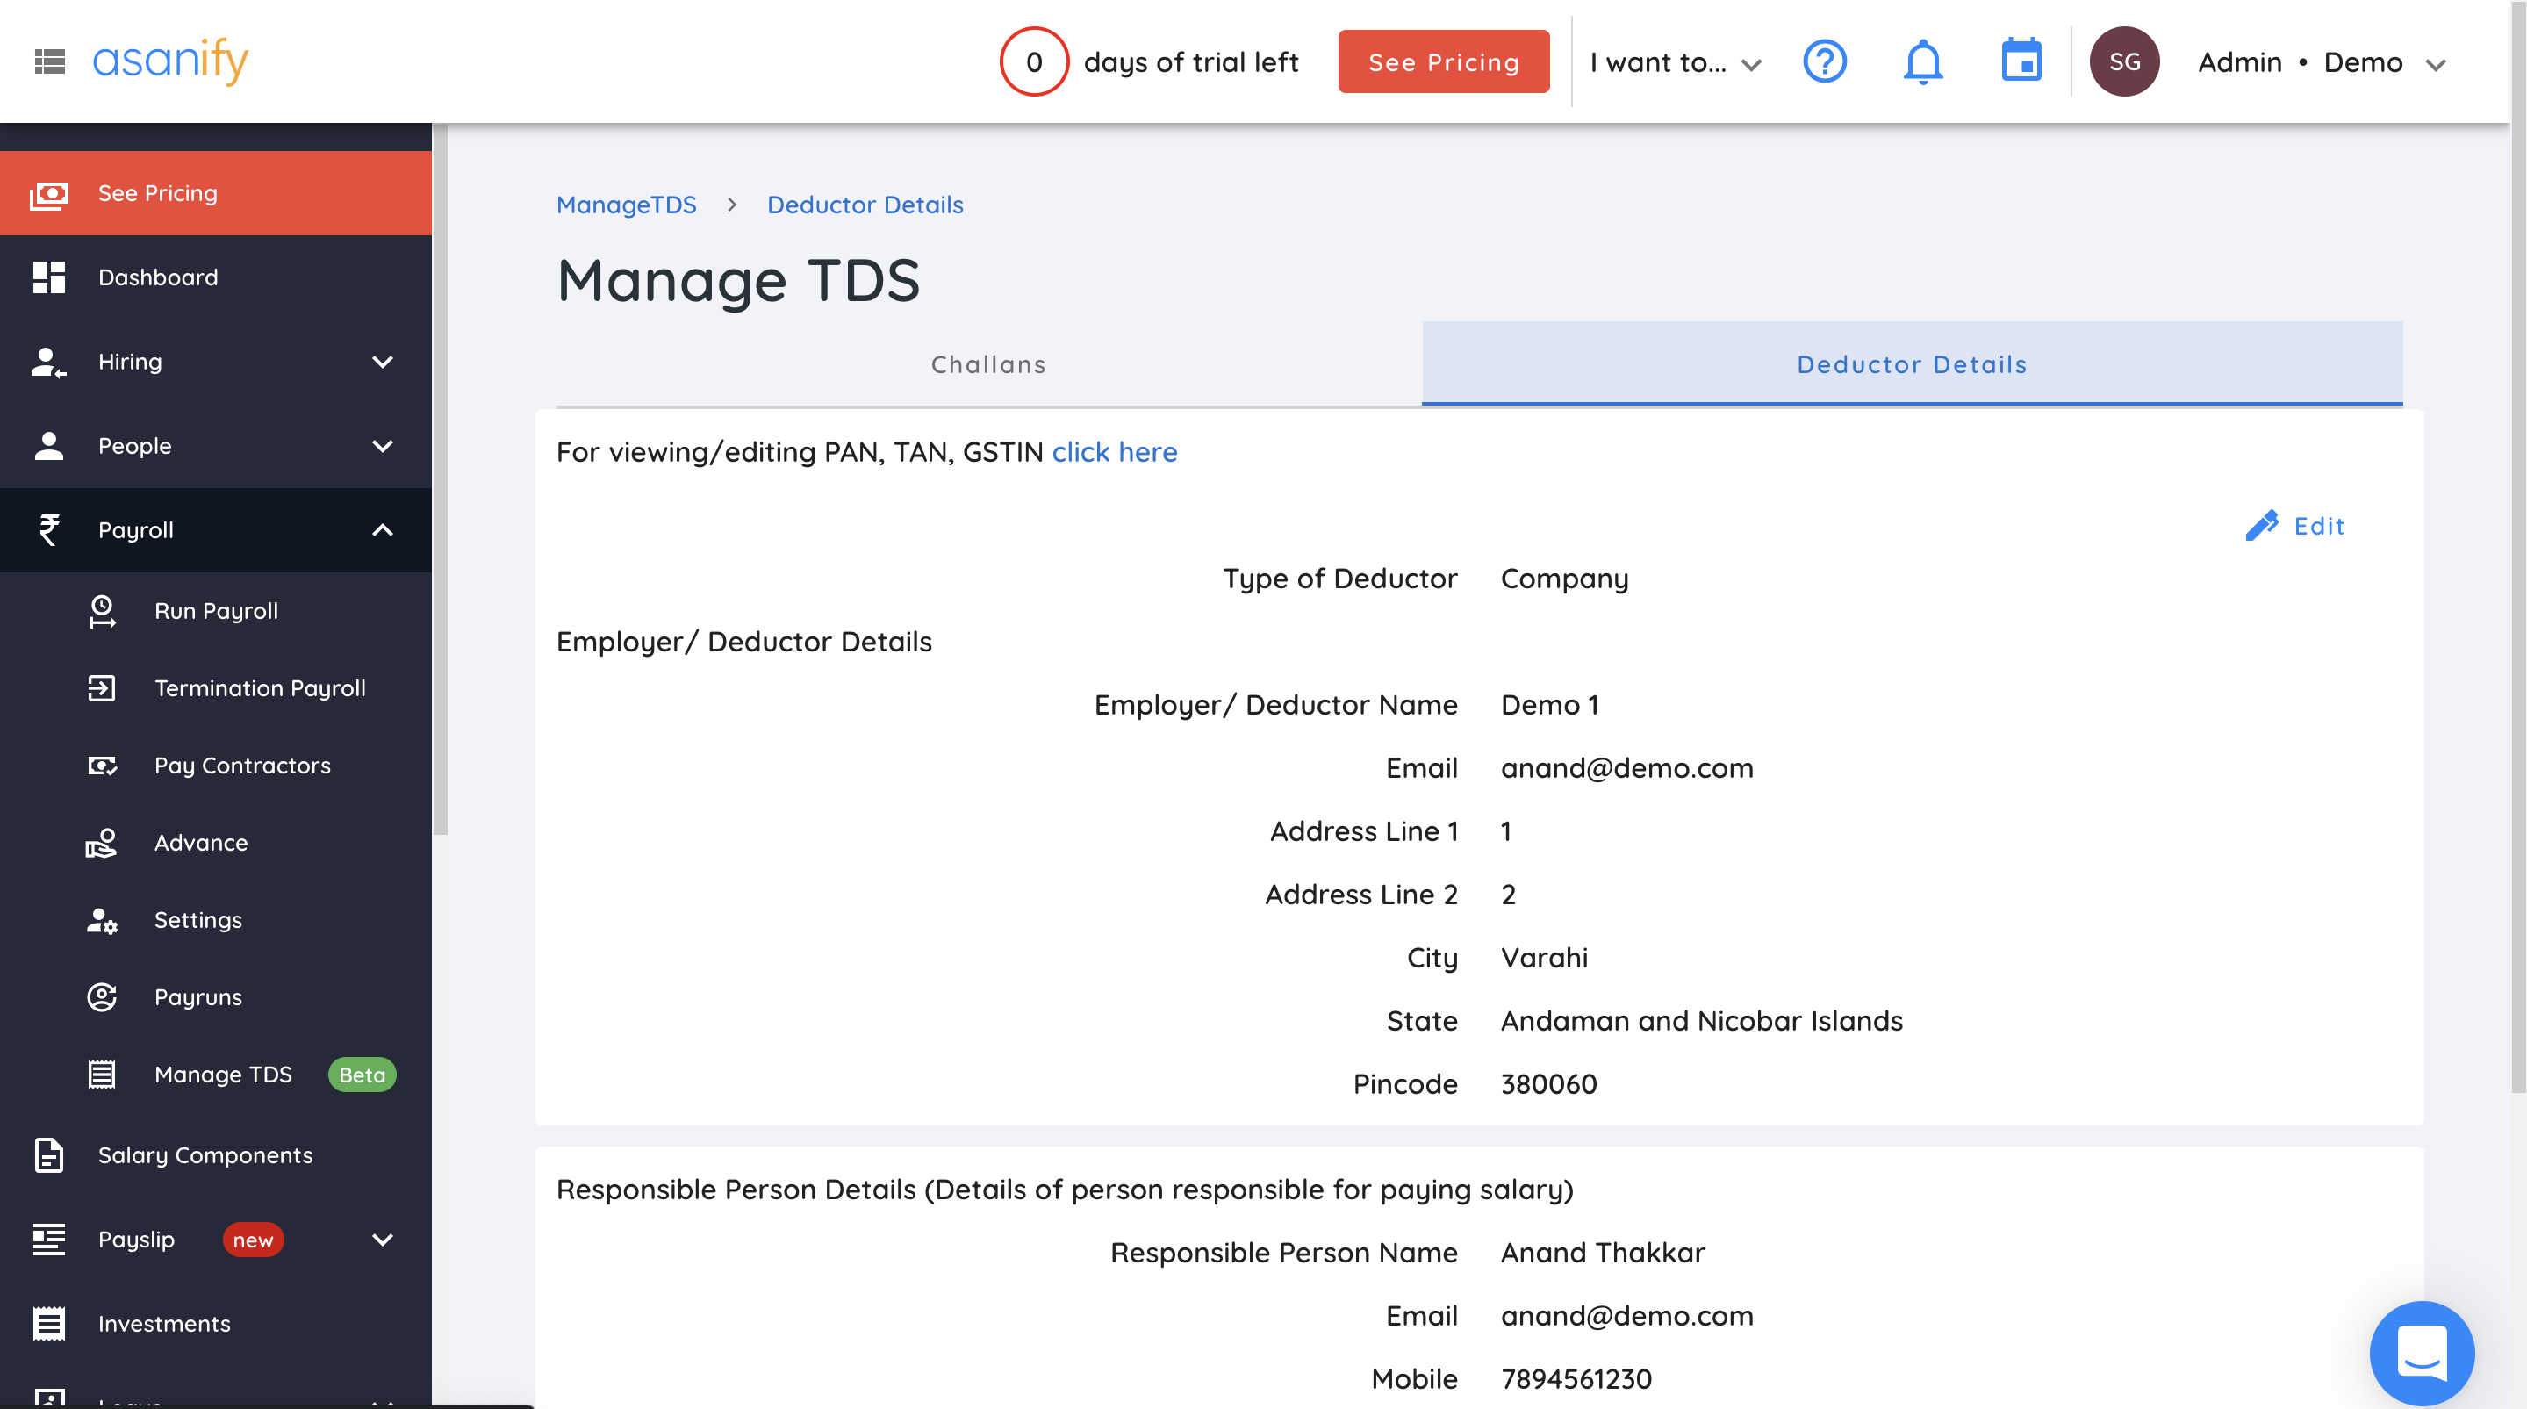Image resolution: width=2527 pixels, height=1409 pixels.
Task: Click the hamburger menu icon
Action: 51,61
